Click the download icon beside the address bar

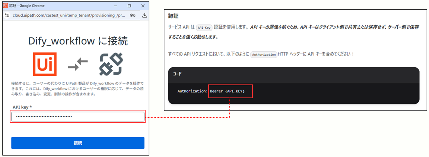pos(144,15)
